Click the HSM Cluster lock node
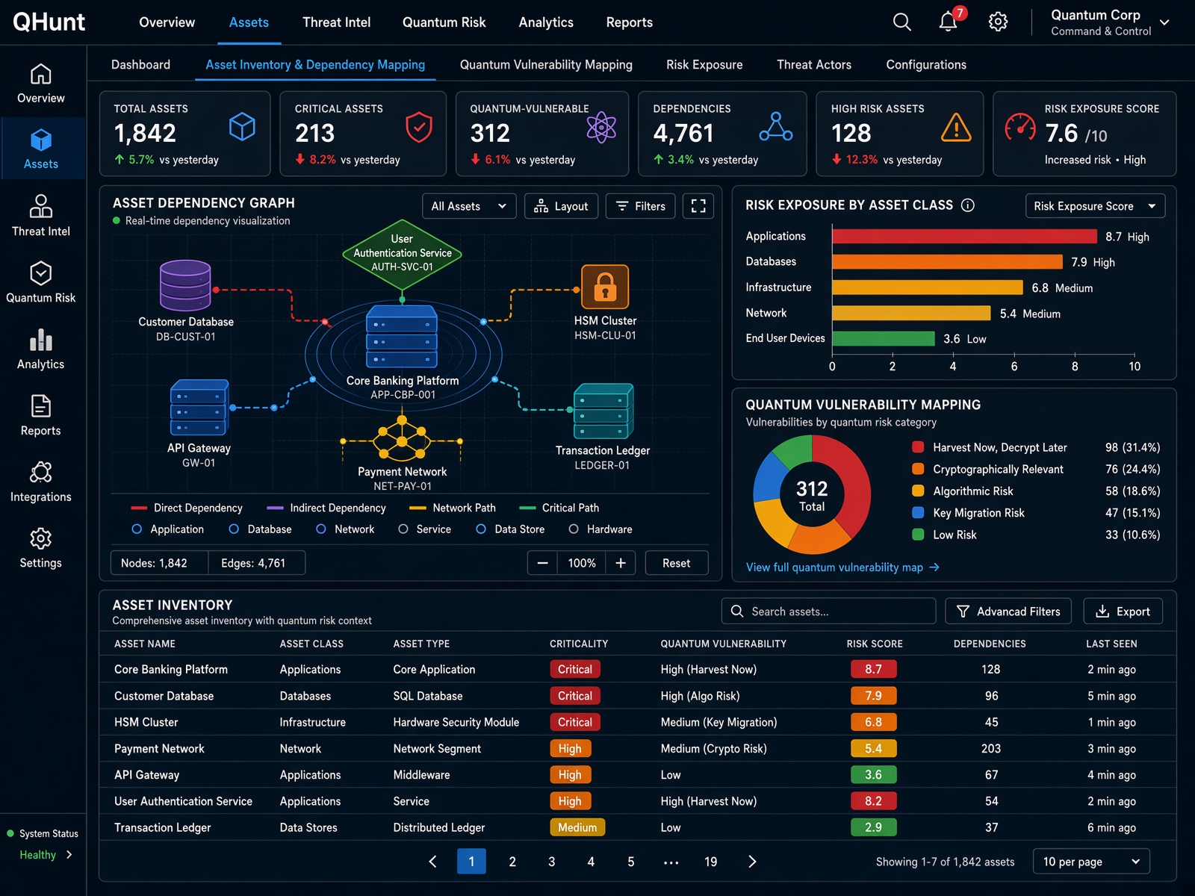Image resolution: width=1195 pixels, height=896 pixels. tap(605, 287)
